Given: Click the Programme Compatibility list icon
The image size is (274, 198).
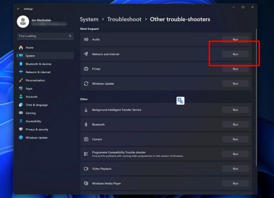Looking at the screenshot, I should click(x=86, y=154).
